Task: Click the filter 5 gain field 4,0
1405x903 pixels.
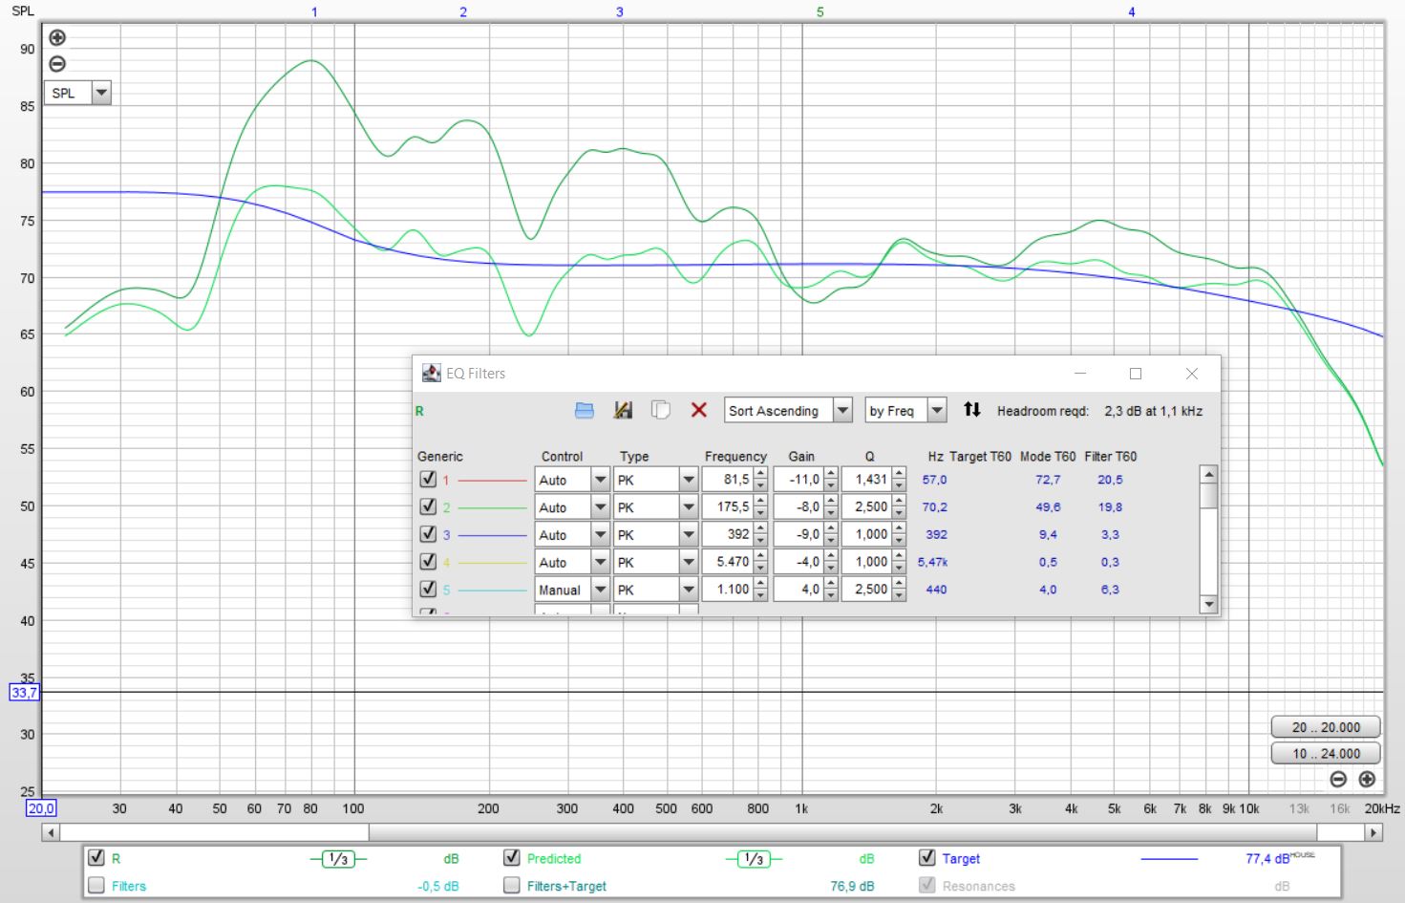Action: tap(798, 590)
